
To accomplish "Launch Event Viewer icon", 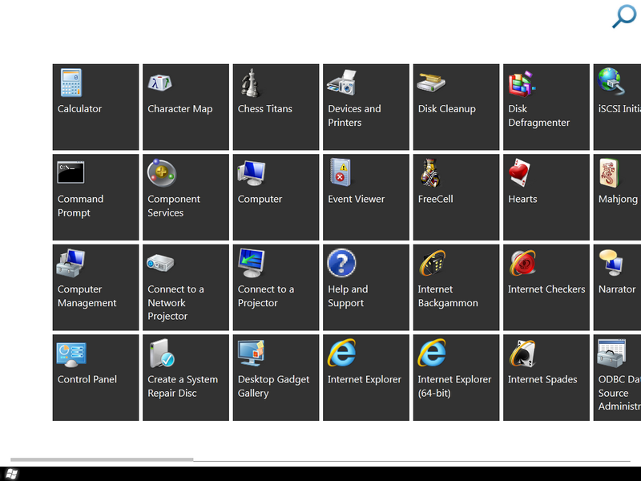I will click(x=341, y=172).
